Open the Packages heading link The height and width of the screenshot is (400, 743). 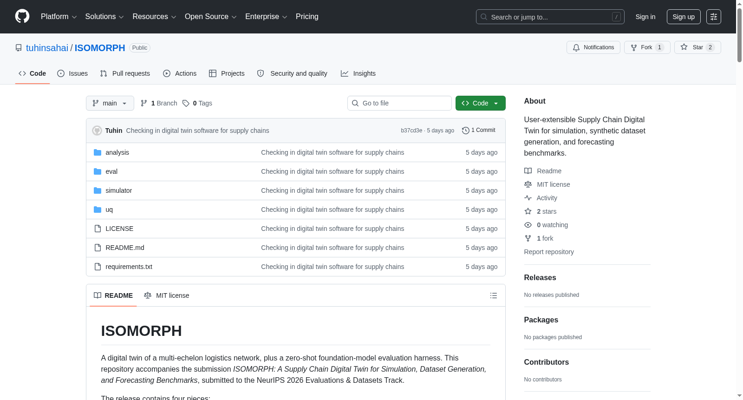pyautogui.click(x=541, y=320)
